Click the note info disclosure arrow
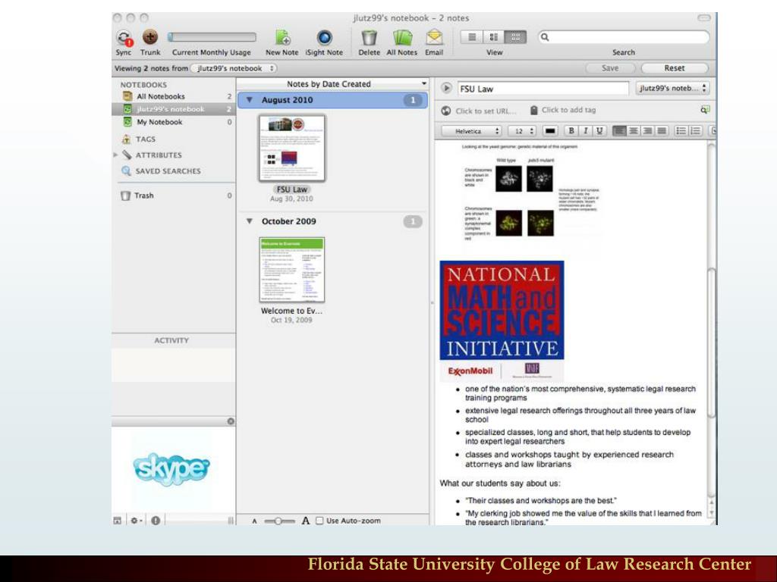This screenshot has width=777, height=582. (446, 88)
